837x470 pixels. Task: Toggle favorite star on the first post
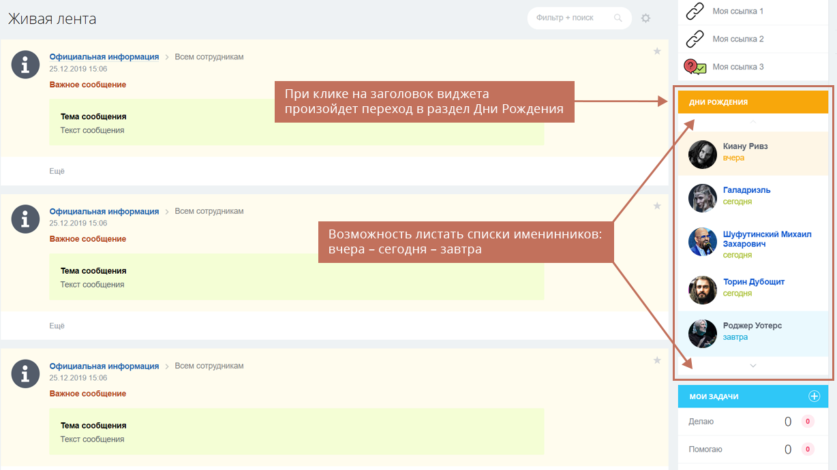click(657, 51)
